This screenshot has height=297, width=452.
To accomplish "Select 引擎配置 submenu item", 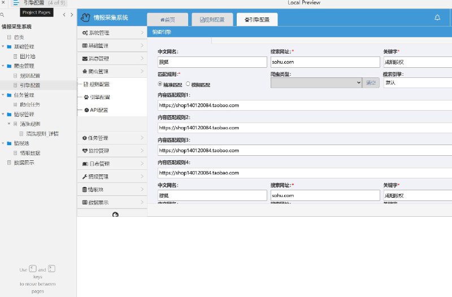I will [x=97, y=97].
